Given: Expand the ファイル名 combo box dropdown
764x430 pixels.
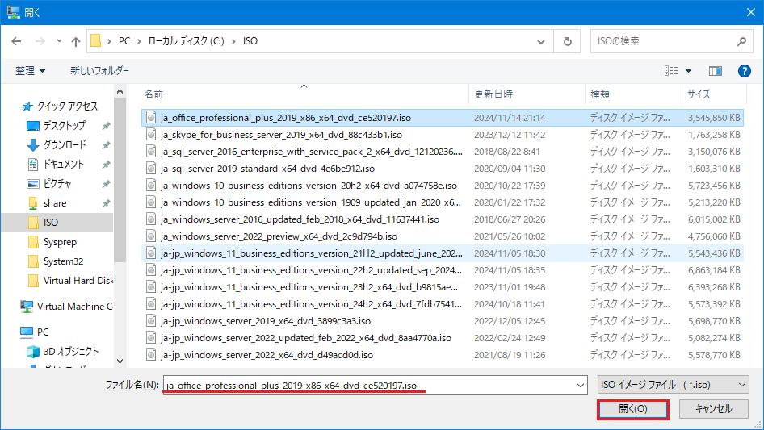Looking at the screenshot, I should (x=581, y=385).
